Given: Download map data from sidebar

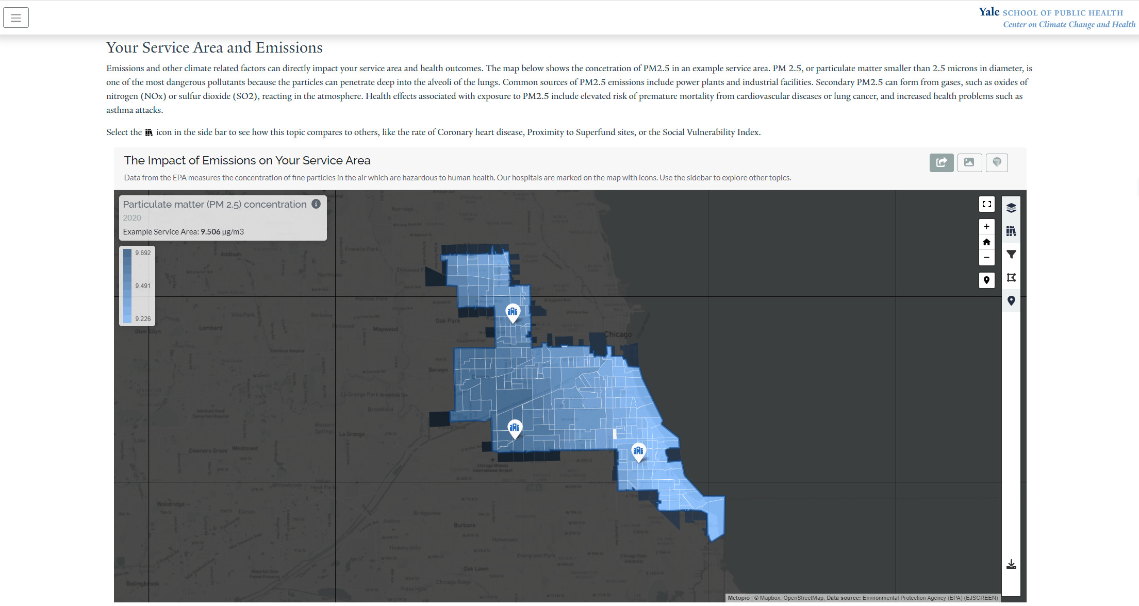Looking at the screenshot, I should (1011, 565).
